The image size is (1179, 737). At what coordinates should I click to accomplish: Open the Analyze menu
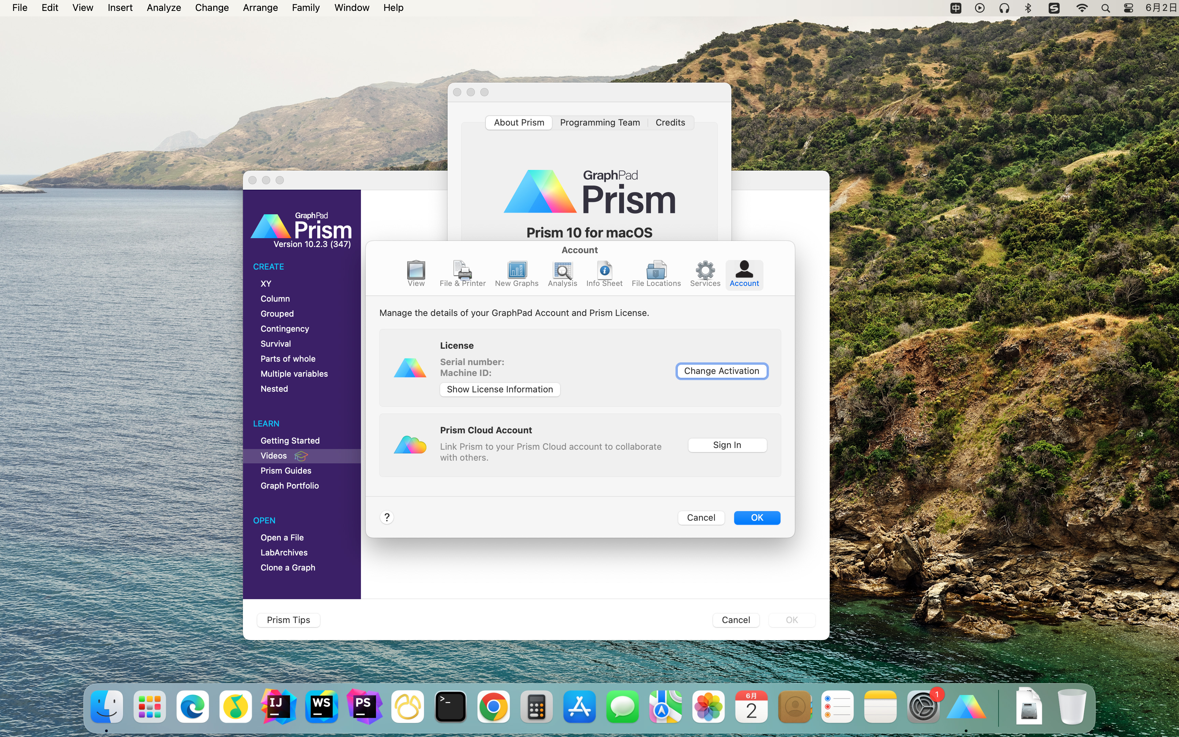[x=164, y=8]
